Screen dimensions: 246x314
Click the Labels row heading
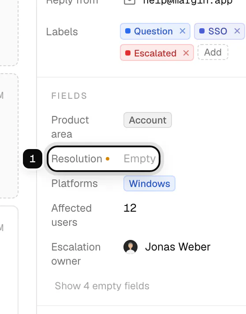click(x=62, y=32)
